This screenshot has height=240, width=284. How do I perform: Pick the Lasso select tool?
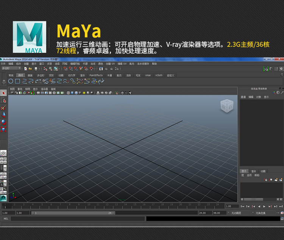[3, 100]
